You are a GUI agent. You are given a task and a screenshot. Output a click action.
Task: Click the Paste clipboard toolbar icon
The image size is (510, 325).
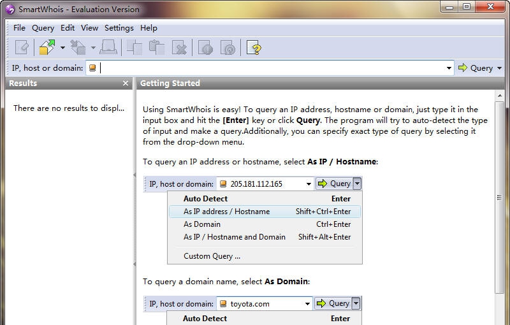(156, 48)
